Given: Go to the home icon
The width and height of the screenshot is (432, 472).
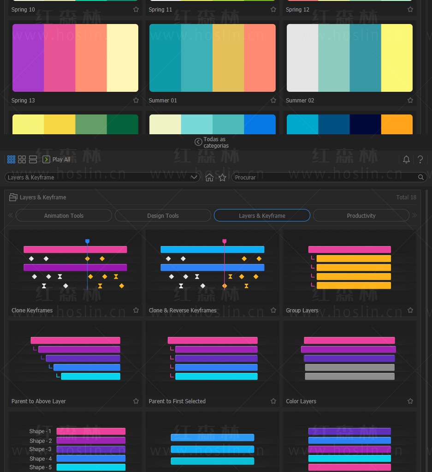Looking at the screenshot, I should pyautogui.click(x=209, y=178).
